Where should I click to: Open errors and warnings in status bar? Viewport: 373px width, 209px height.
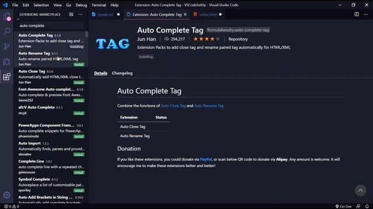(12, 207)
